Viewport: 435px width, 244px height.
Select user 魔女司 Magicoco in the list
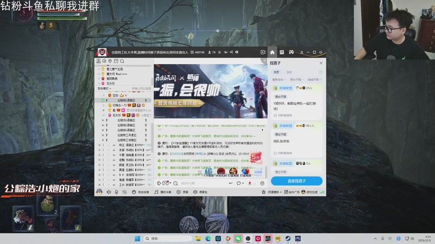pyautogui.click(x=116, y=74)
